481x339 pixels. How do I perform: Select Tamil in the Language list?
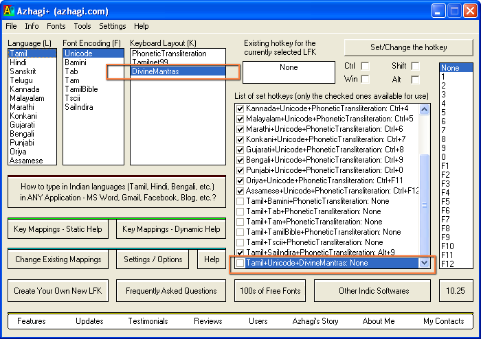[32, 54]
